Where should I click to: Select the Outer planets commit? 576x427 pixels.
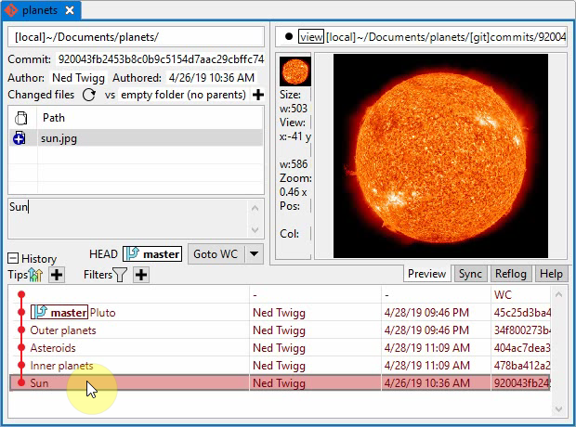(63, 330)
